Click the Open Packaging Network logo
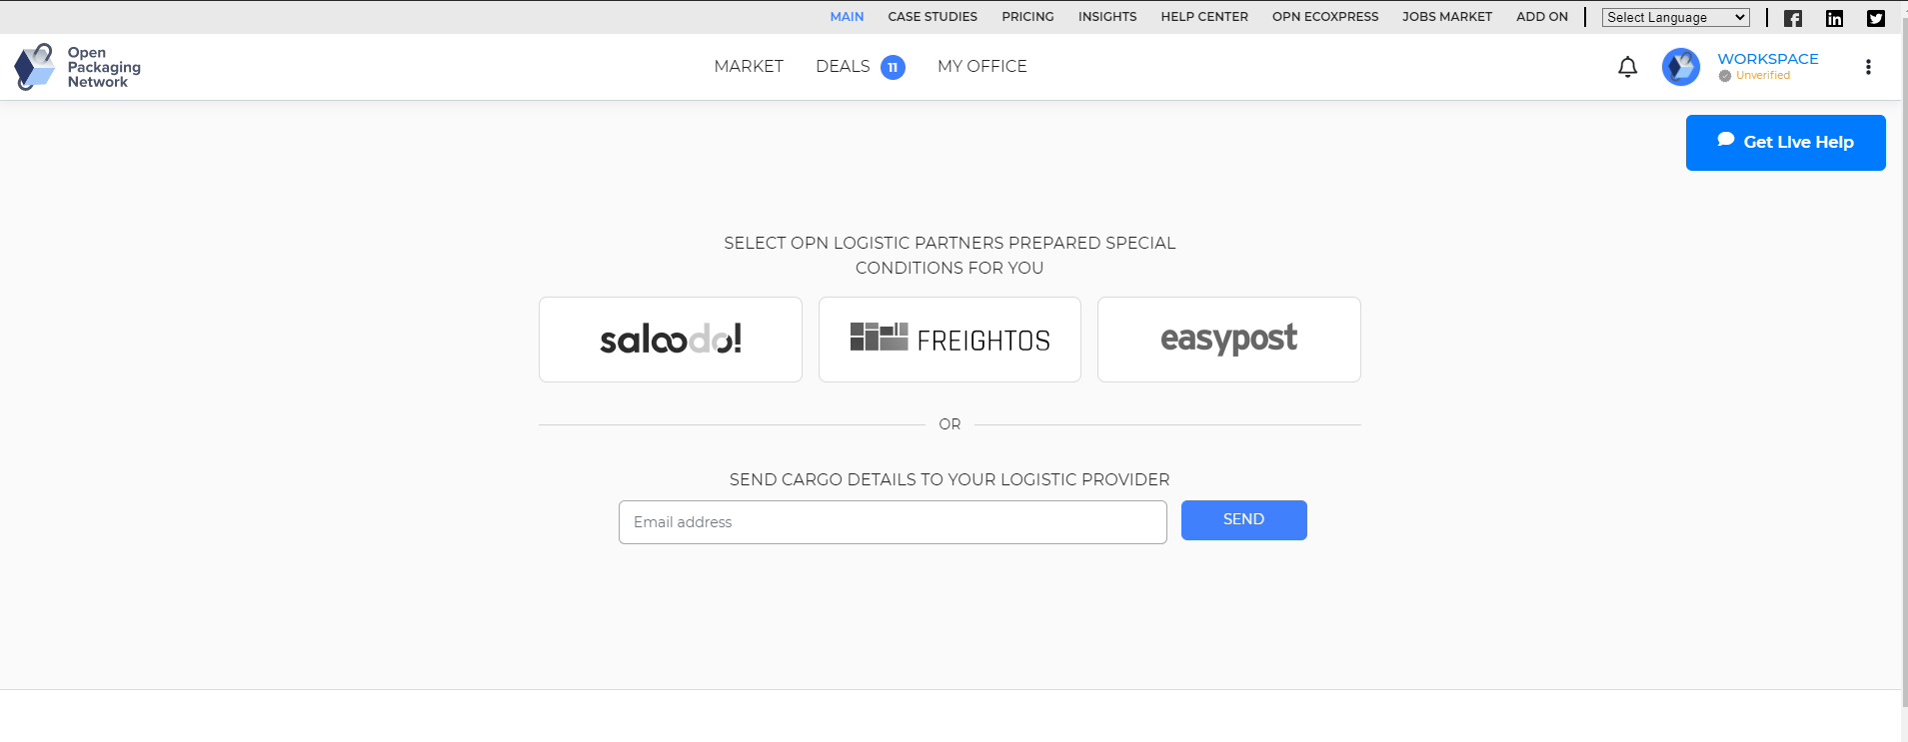The image size is (1908, 742). pyautogui.click(x=77, y=67)
